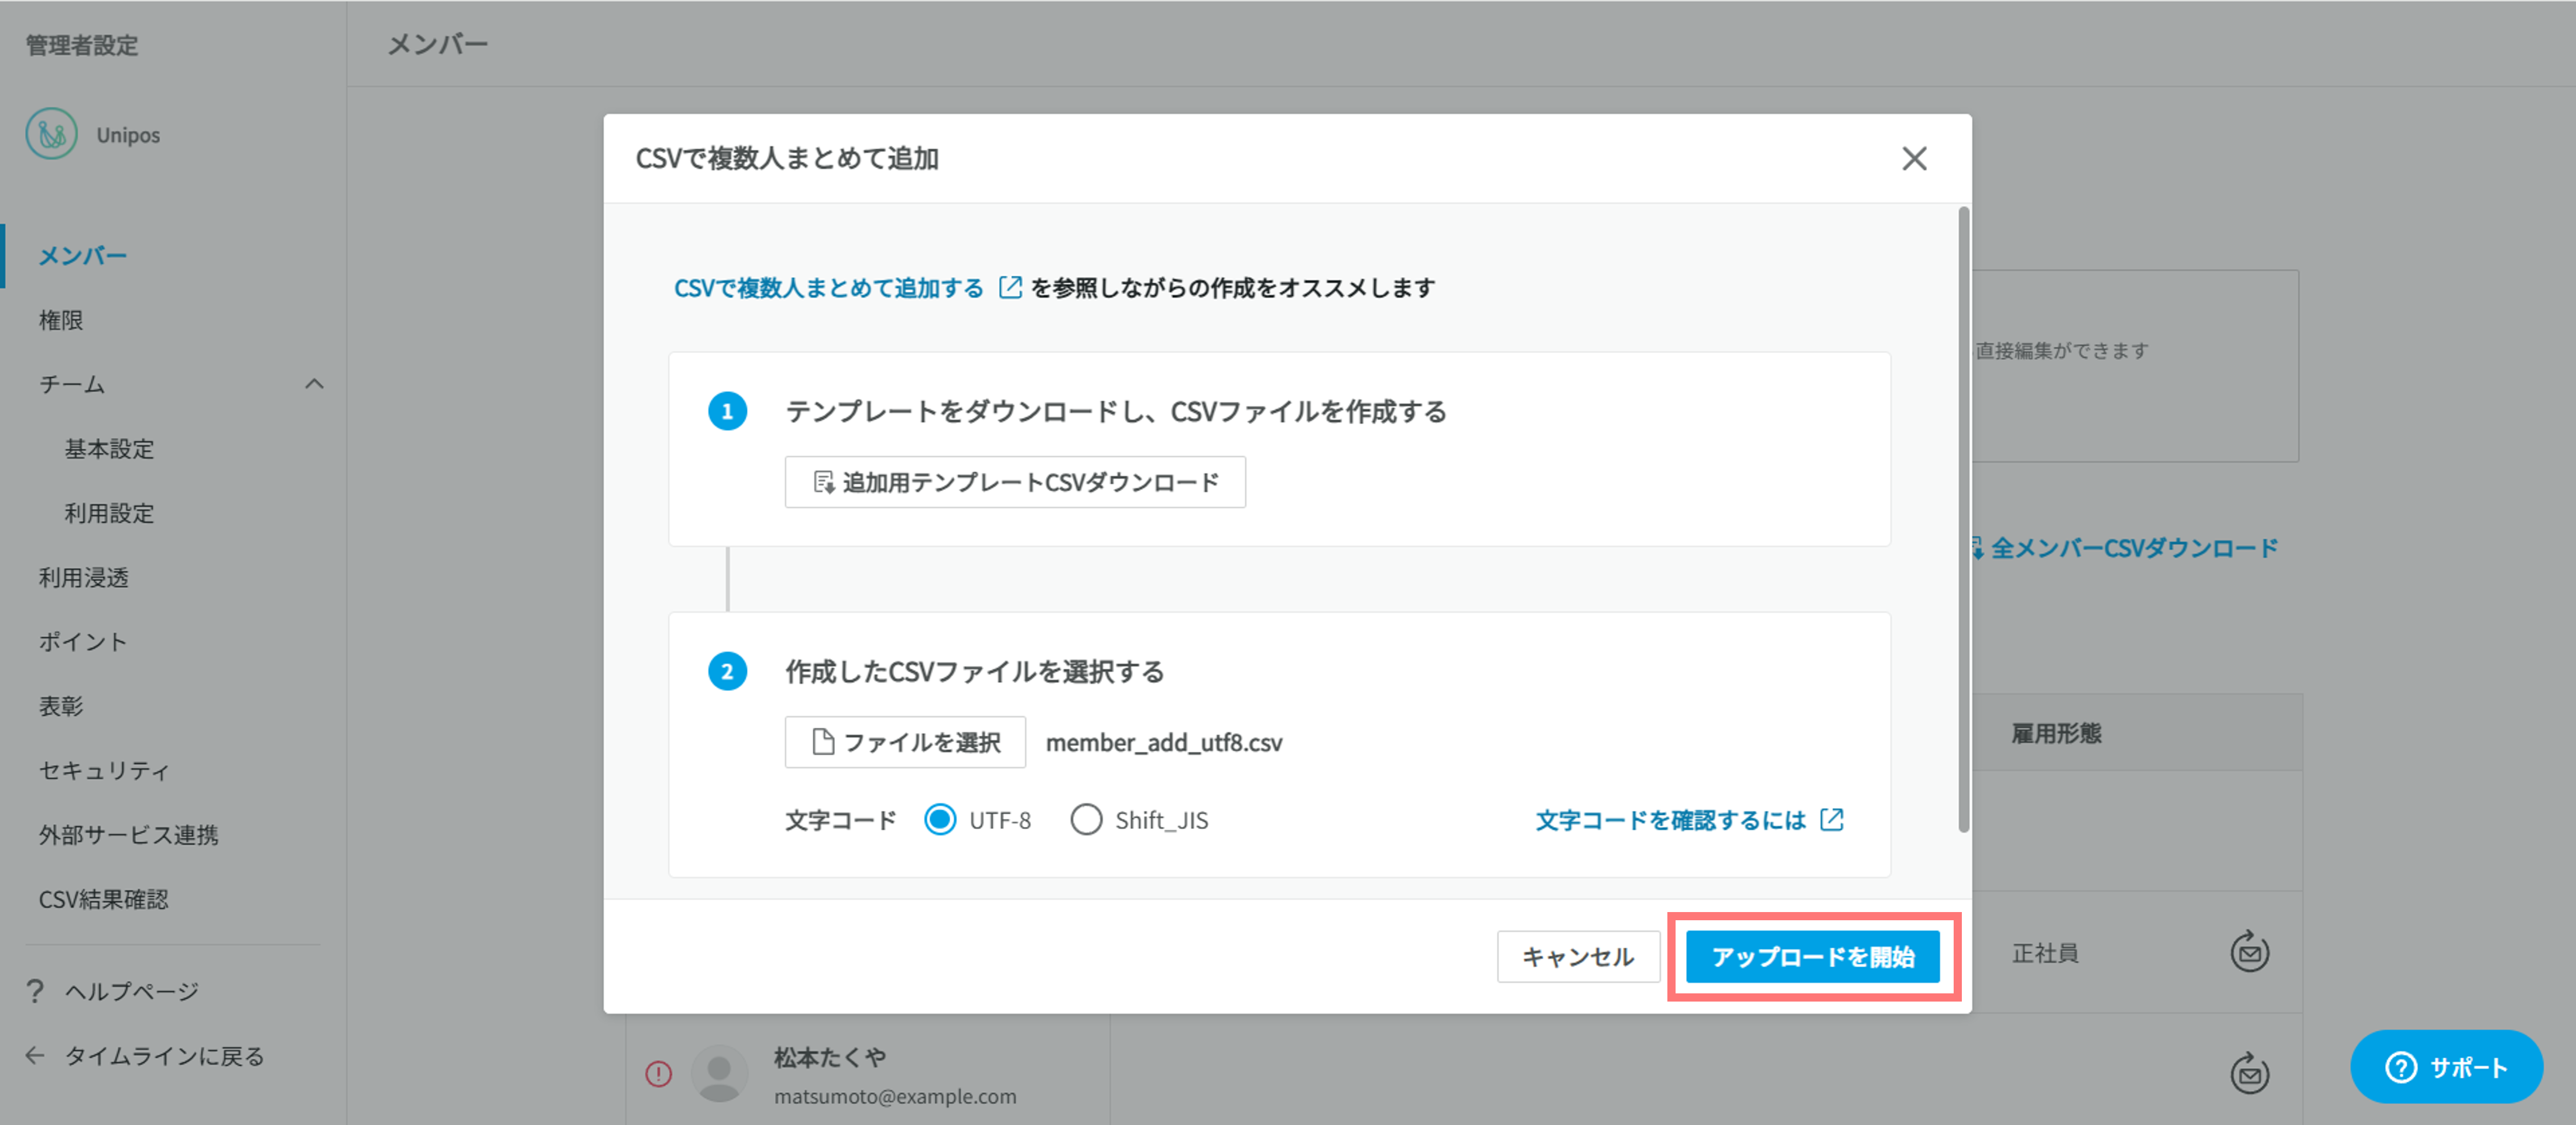Screen dimensions: 2576x1125
Task: Click the アップロードを開始 button
Action: pyautogui.click(x=1813, y=957)
